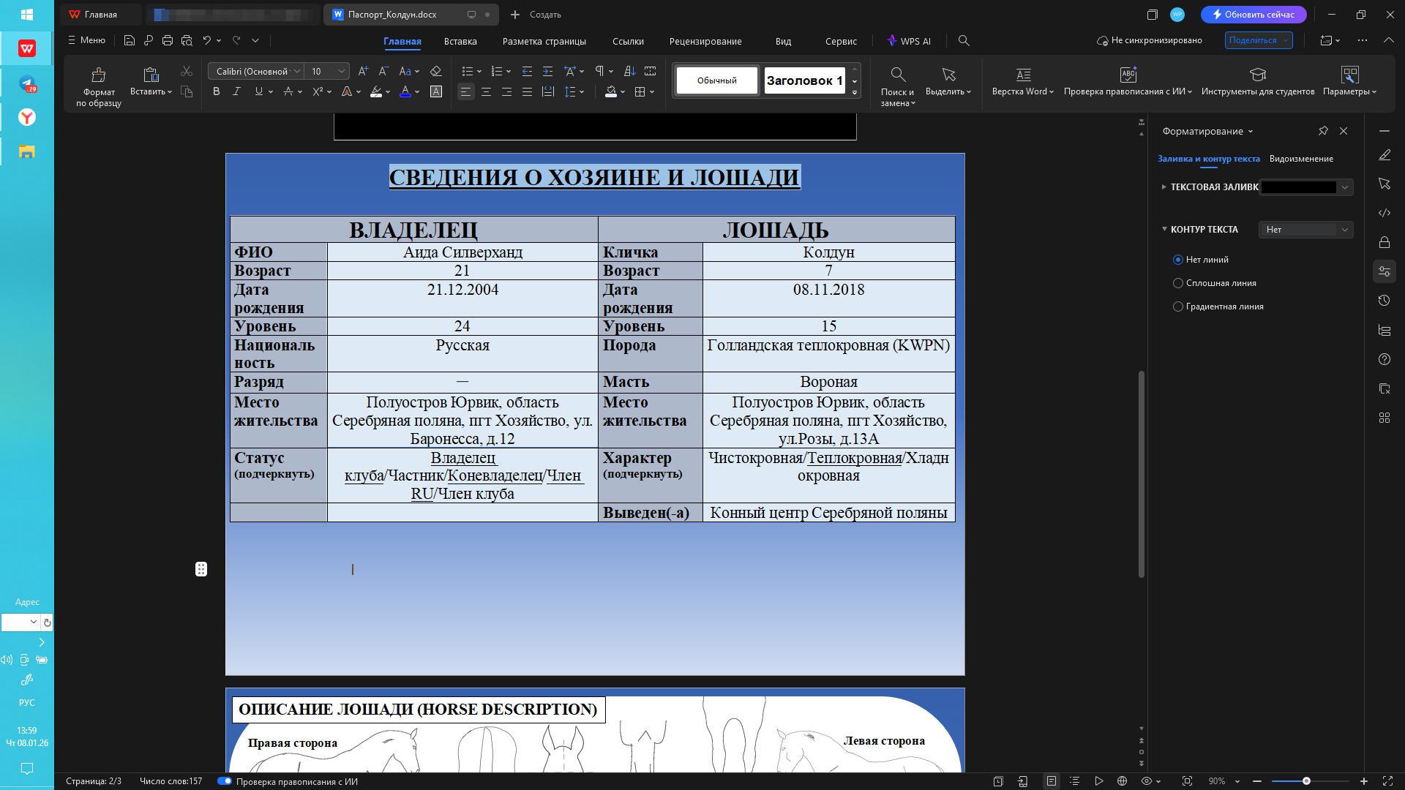
Task: Open the 'Вставка' ribbon tab
Action: 460,41
